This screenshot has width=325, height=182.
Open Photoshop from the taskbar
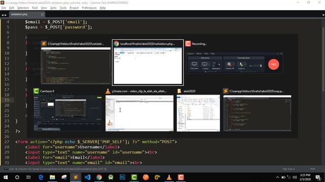(122, 177)
